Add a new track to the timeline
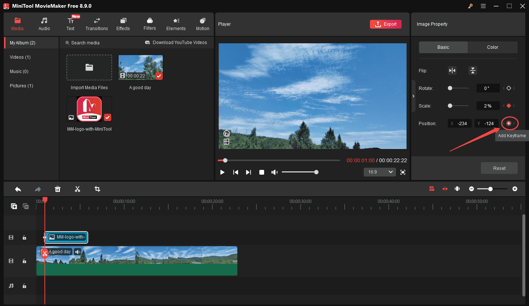 [14, 206]
